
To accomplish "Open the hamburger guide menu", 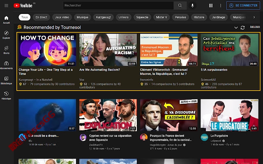I will click(7, 5).
